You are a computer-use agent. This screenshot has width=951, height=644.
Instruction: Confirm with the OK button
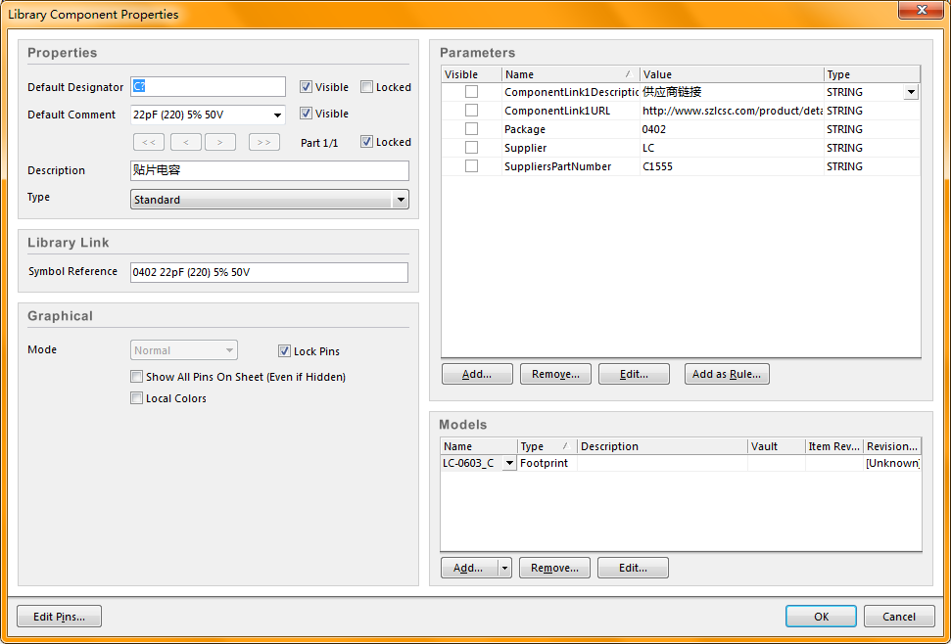point(821,617)
